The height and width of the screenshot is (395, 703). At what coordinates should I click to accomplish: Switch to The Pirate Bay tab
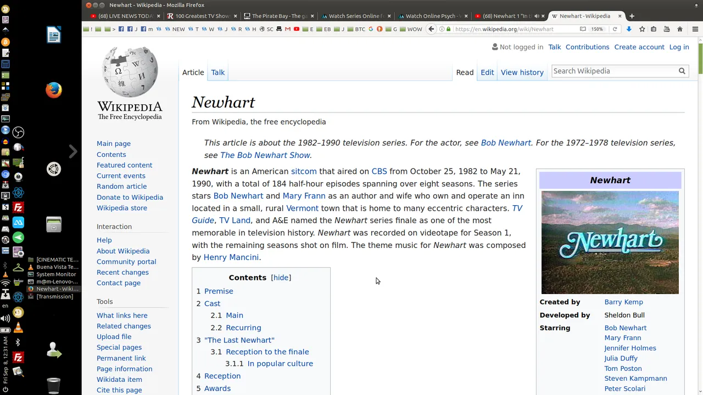279,16
